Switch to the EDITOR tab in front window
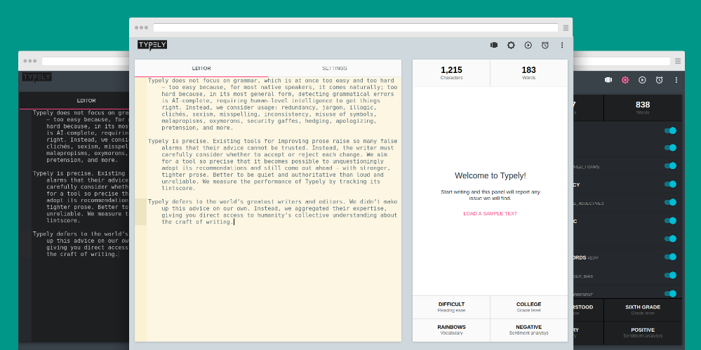701x350 pixels. coord(201,69)
